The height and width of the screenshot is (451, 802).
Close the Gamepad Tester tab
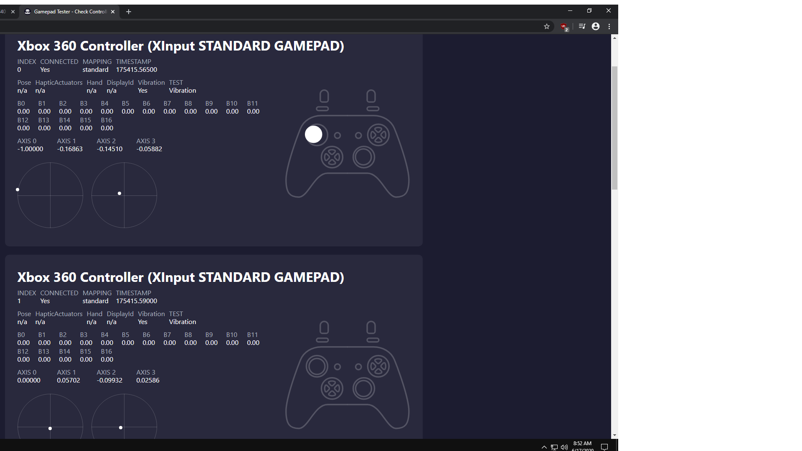[x=113, y=12]
